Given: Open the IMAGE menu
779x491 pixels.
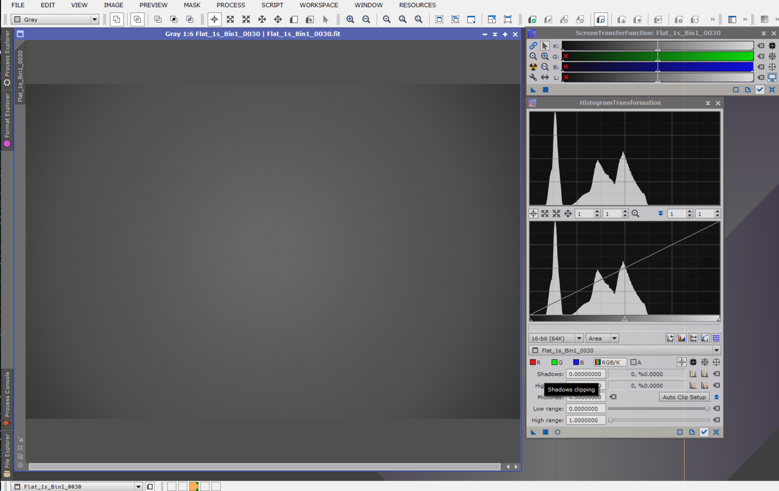Looking at the screenshot, I should 113,5.
